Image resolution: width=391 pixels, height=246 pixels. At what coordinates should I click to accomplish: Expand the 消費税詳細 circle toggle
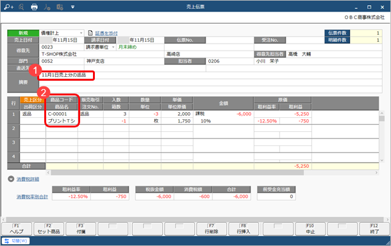pyautogui.click(x=11, y=179)
